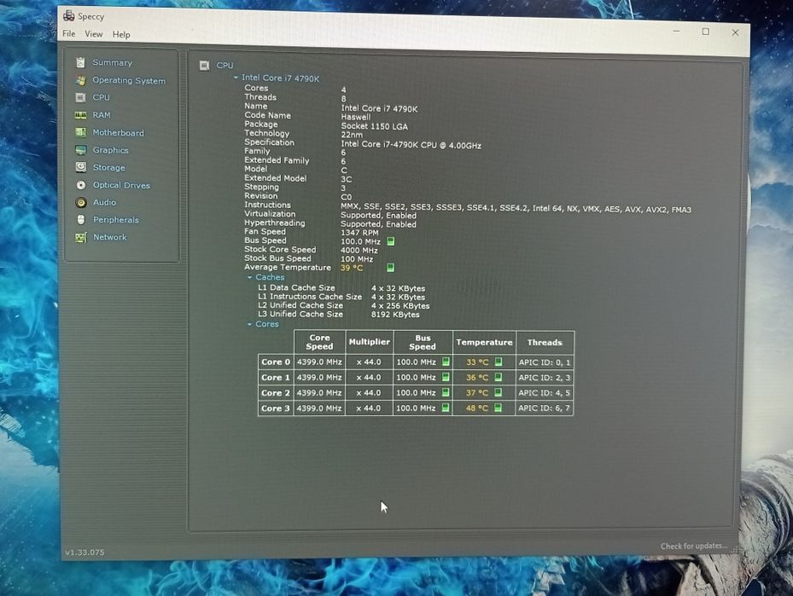This screenshot has height=596, width=793.
Task: Collapse the Intel Core i7 4790K tree node
Action: pos(236,78)
